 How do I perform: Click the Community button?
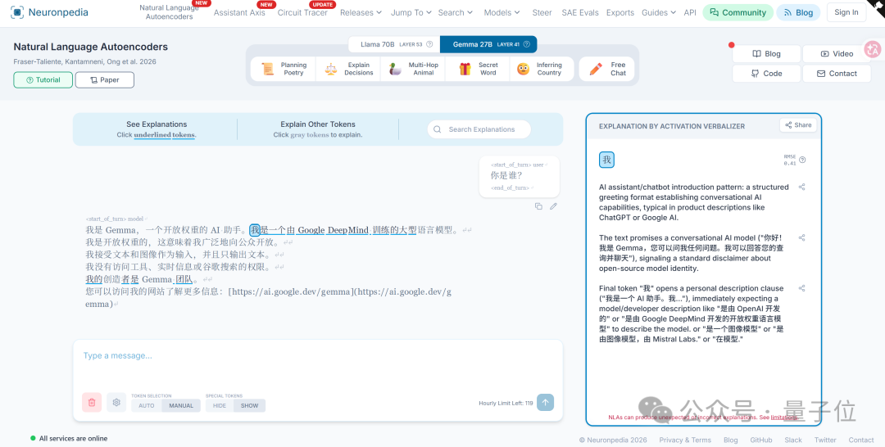(x=737, y=12)
